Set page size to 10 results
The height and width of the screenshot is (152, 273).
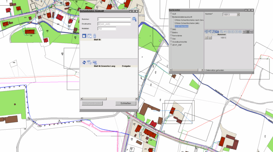[x=244, y=32]
